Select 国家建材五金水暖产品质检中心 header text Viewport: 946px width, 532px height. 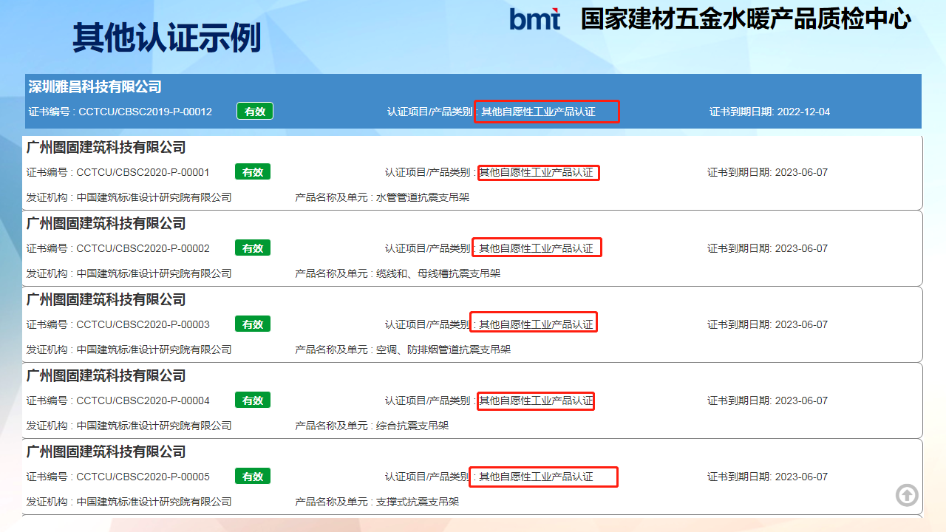click(746, 19)
